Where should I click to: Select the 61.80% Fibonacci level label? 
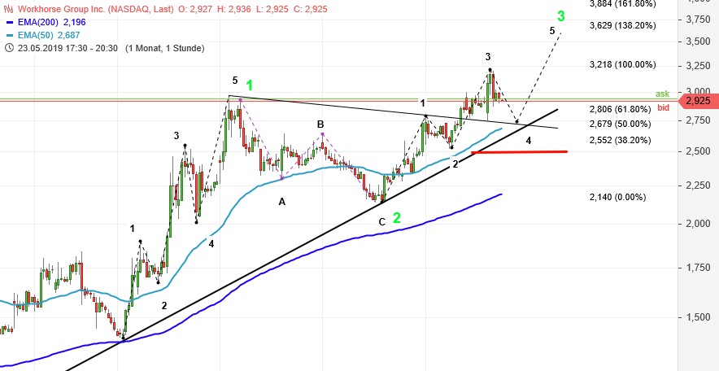[x=621, y=109]
